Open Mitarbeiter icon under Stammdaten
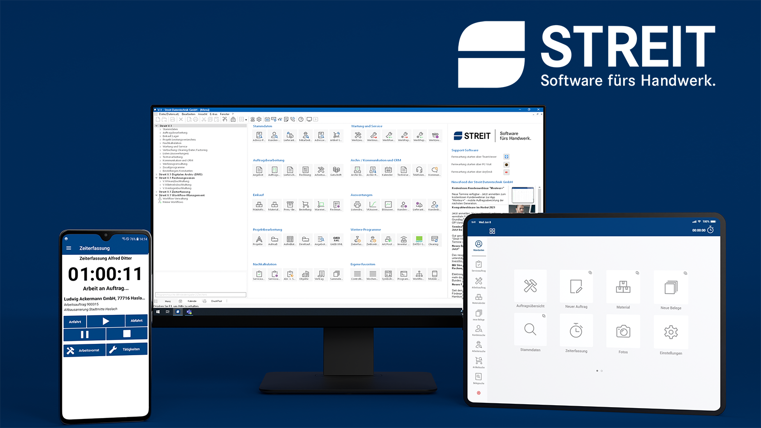Screen dimensions: 761x428 tap(305, 136)
